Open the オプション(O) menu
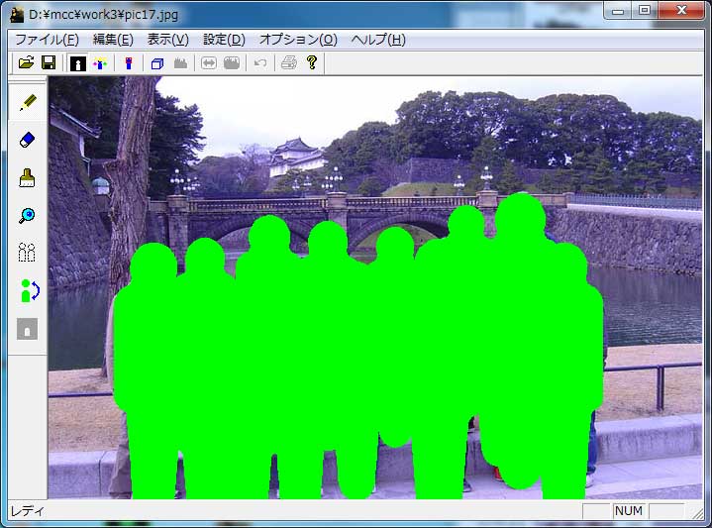This screenshot has height=528, width=712. [298, 40]
